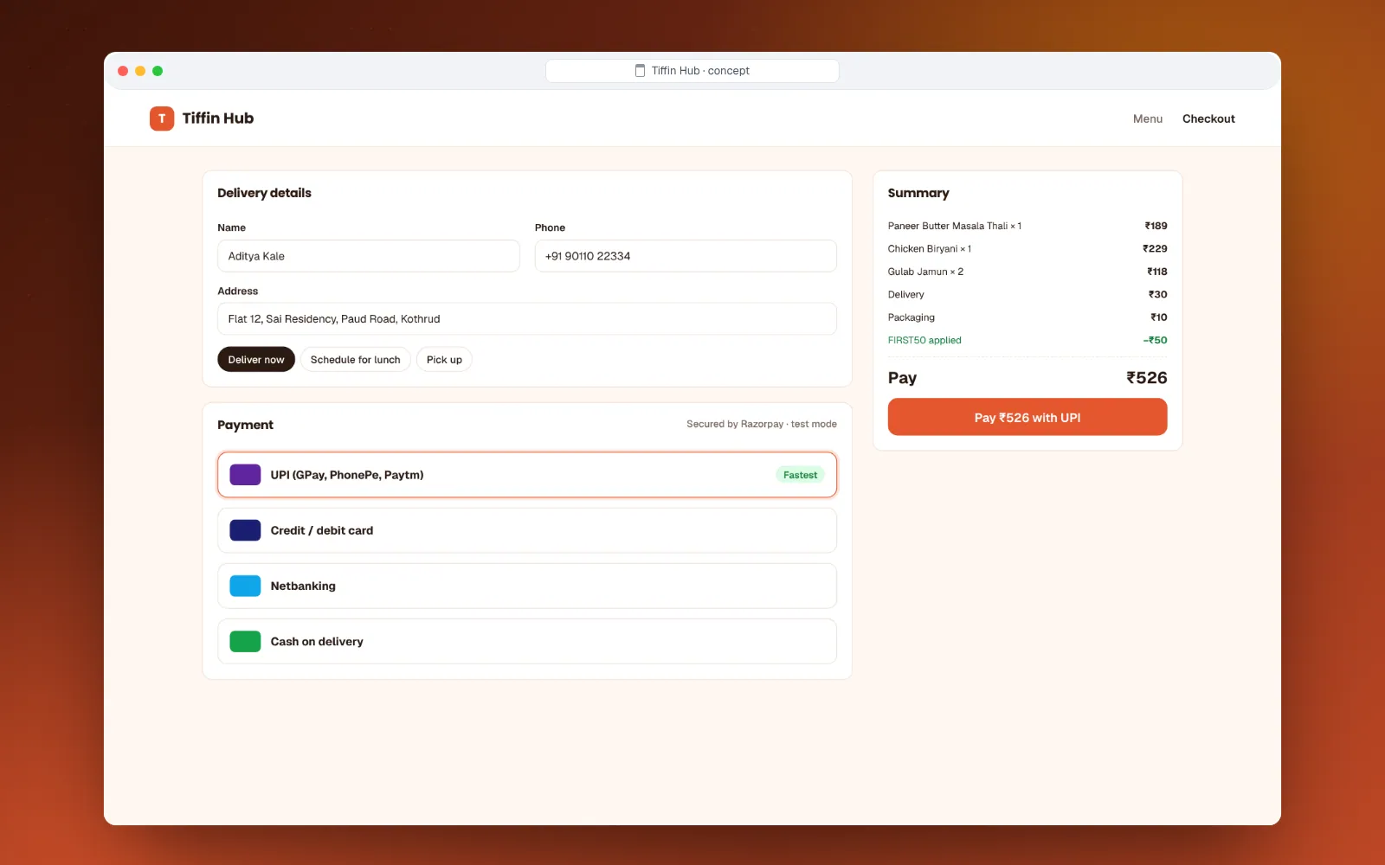The height and width of the screenshot is (865, 1385).
Task: Select UPI (GPay, PhonePe, Paytm) payment option
Action: pos(527,475)
